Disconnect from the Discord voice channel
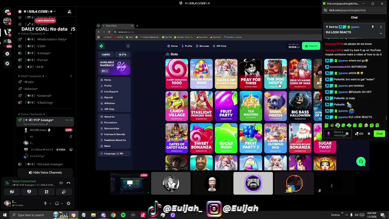389x219 pixels. (x=68, y=183)
